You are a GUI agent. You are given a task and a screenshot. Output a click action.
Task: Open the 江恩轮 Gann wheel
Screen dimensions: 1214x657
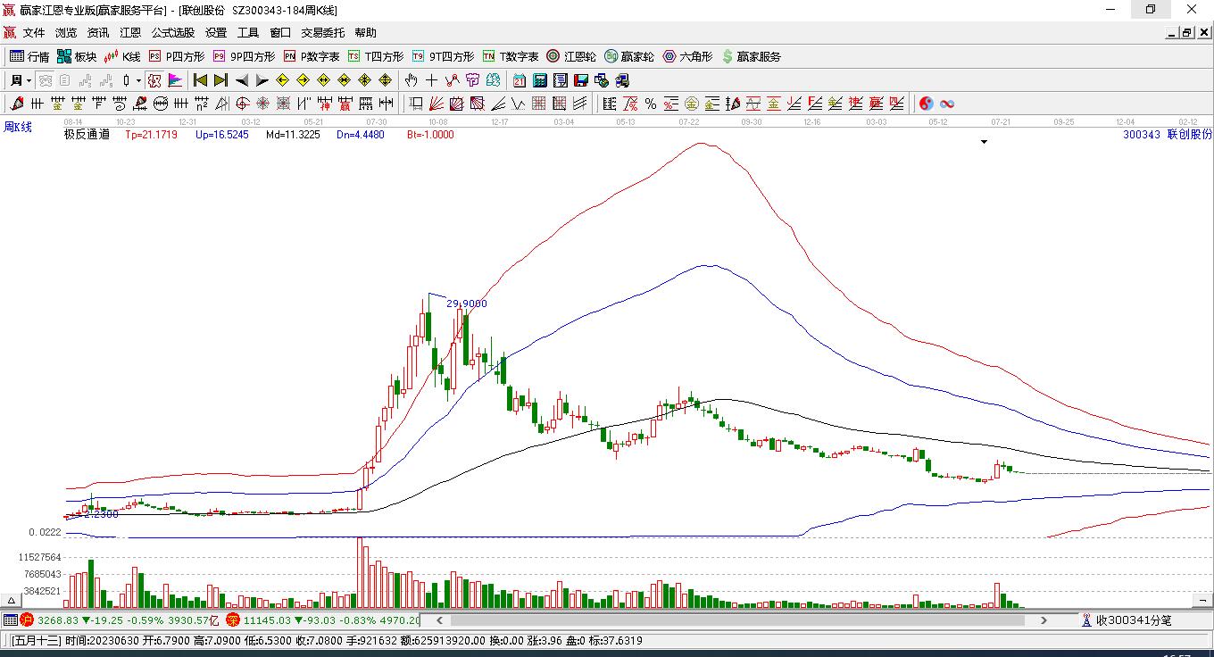point(571,56)
